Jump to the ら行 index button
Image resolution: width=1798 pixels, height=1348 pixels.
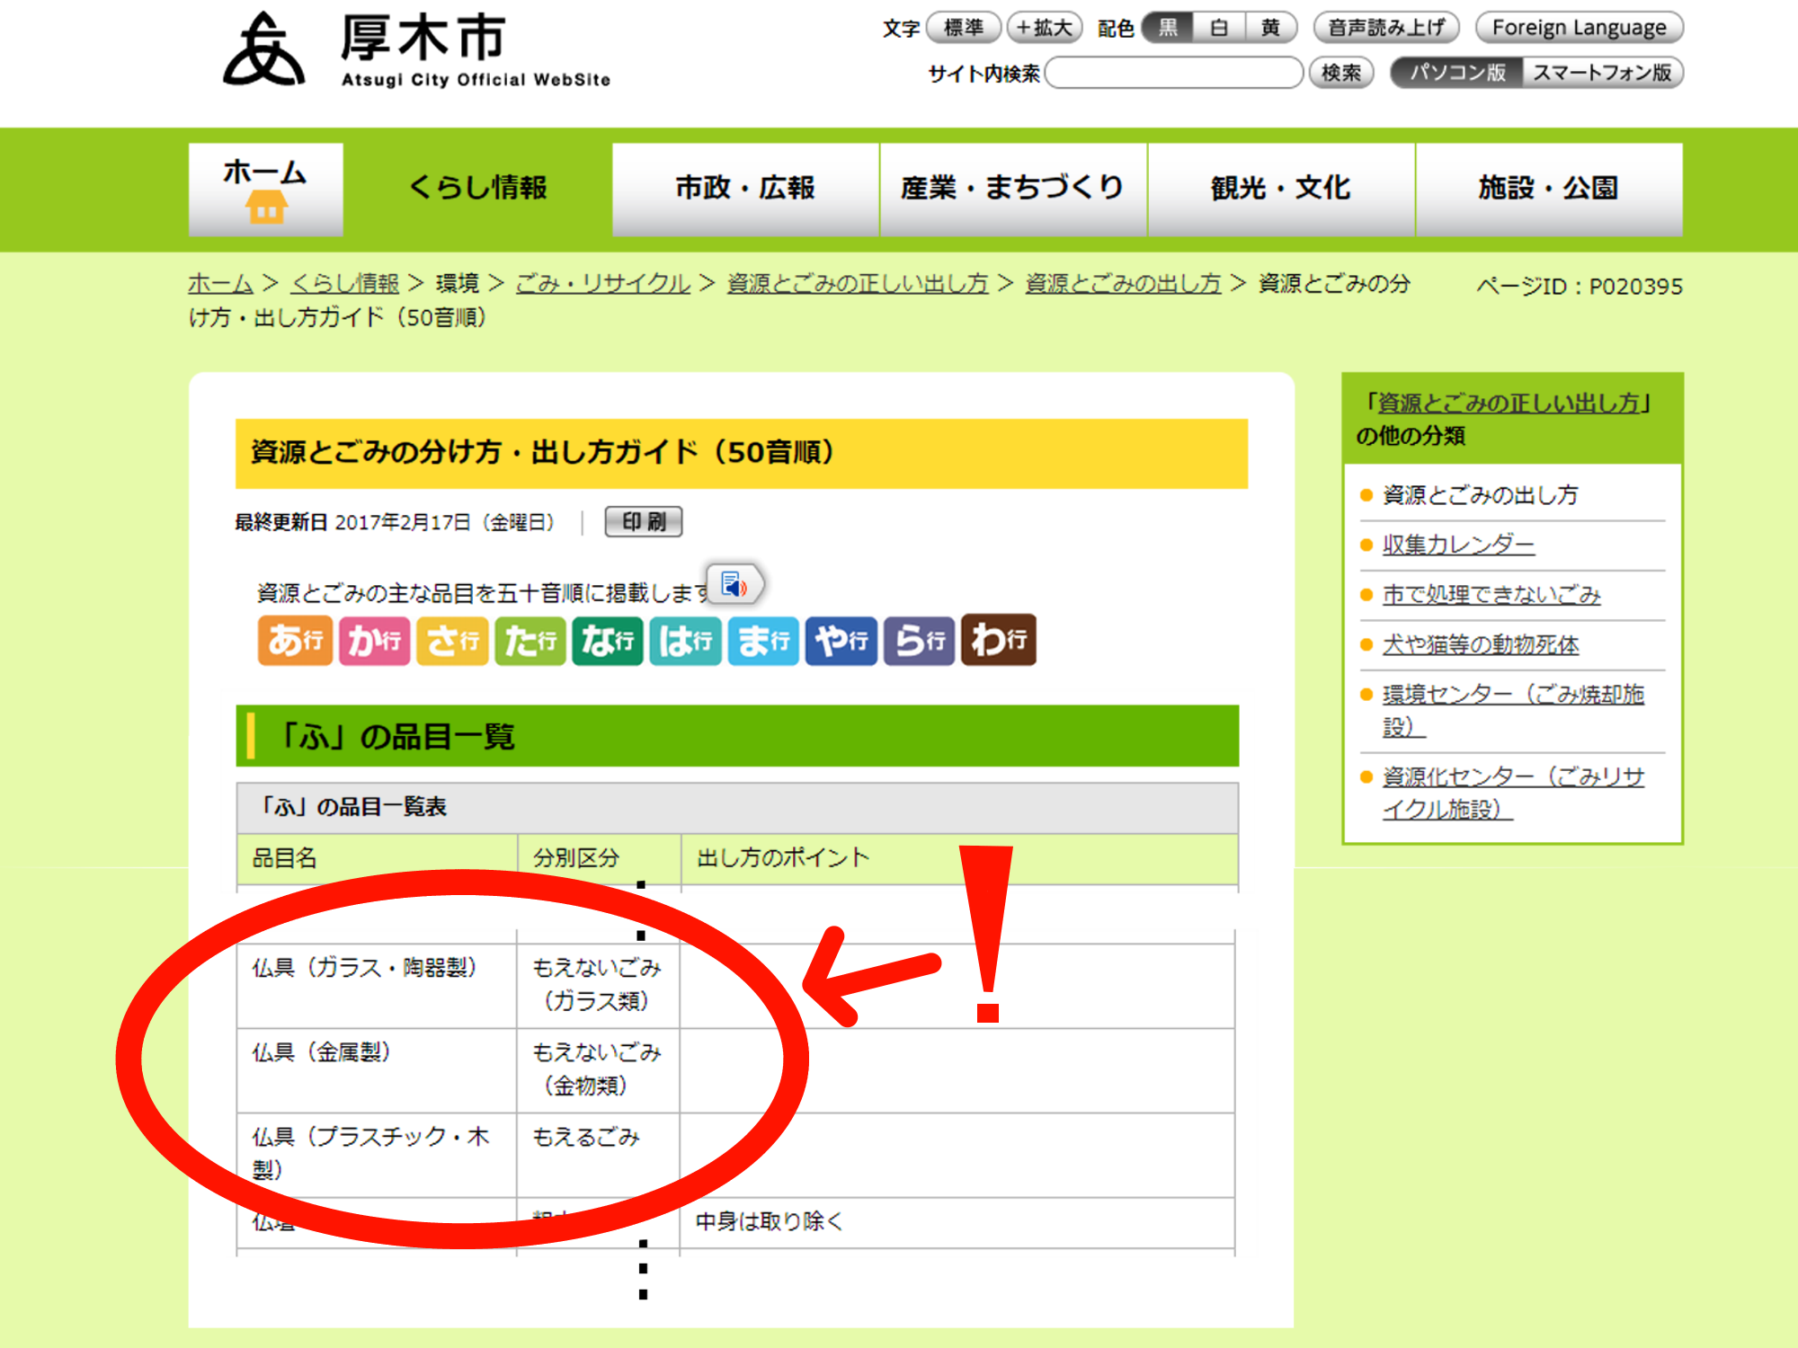919,641
